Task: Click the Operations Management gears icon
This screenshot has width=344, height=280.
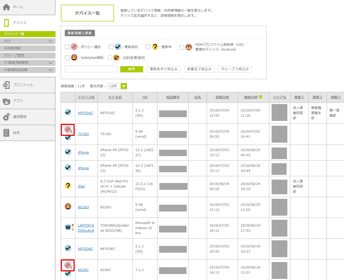Action: (6, 117)
